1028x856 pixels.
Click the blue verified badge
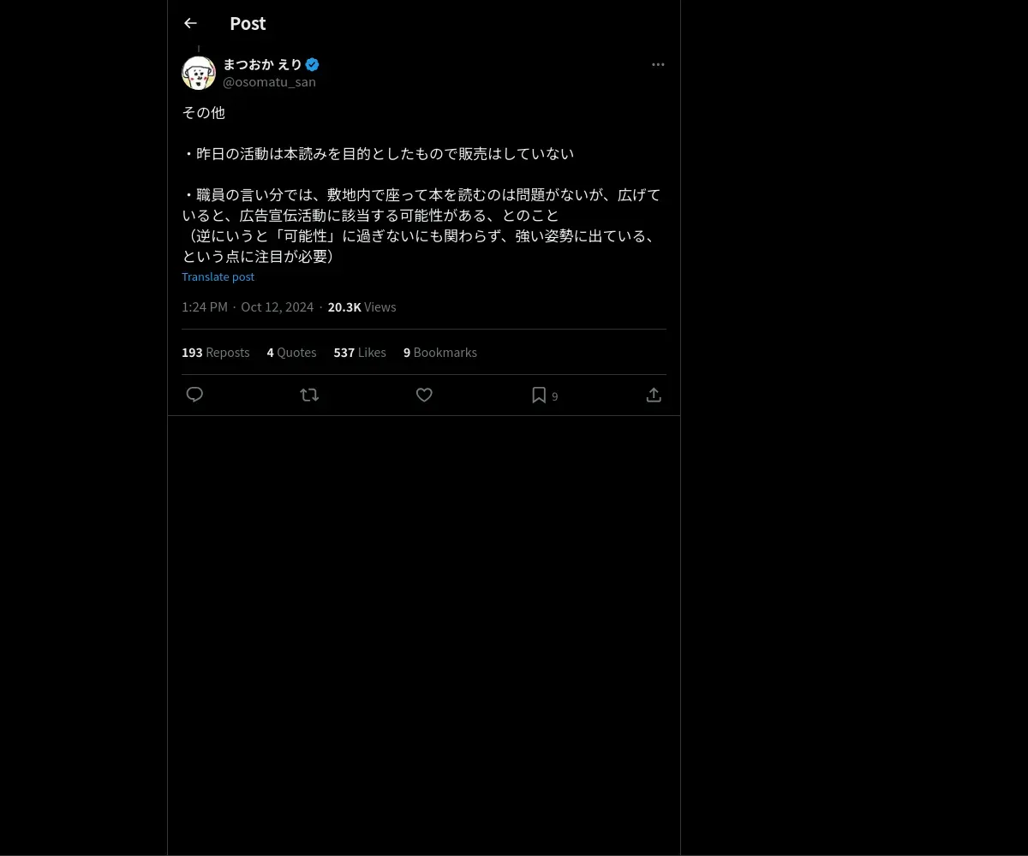312,64
